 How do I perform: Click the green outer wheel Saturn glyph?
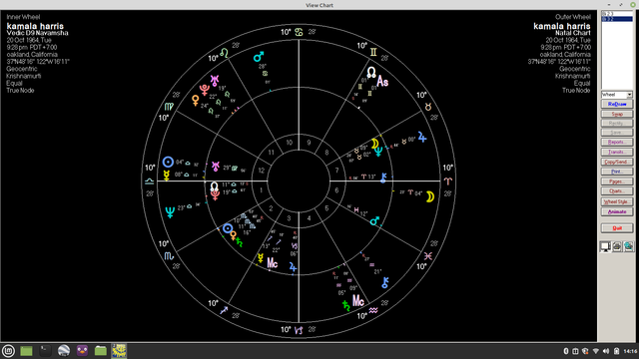[x=346, y=306]
